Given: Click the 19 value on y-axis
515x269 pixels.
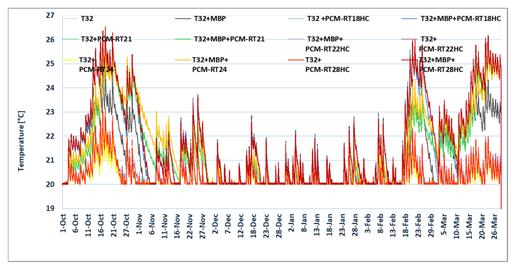Looking at the screenshot, I should (50, 208).
